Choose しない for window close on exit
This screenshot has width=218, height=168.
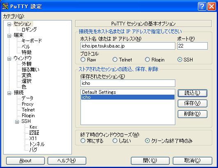(115, 141)
